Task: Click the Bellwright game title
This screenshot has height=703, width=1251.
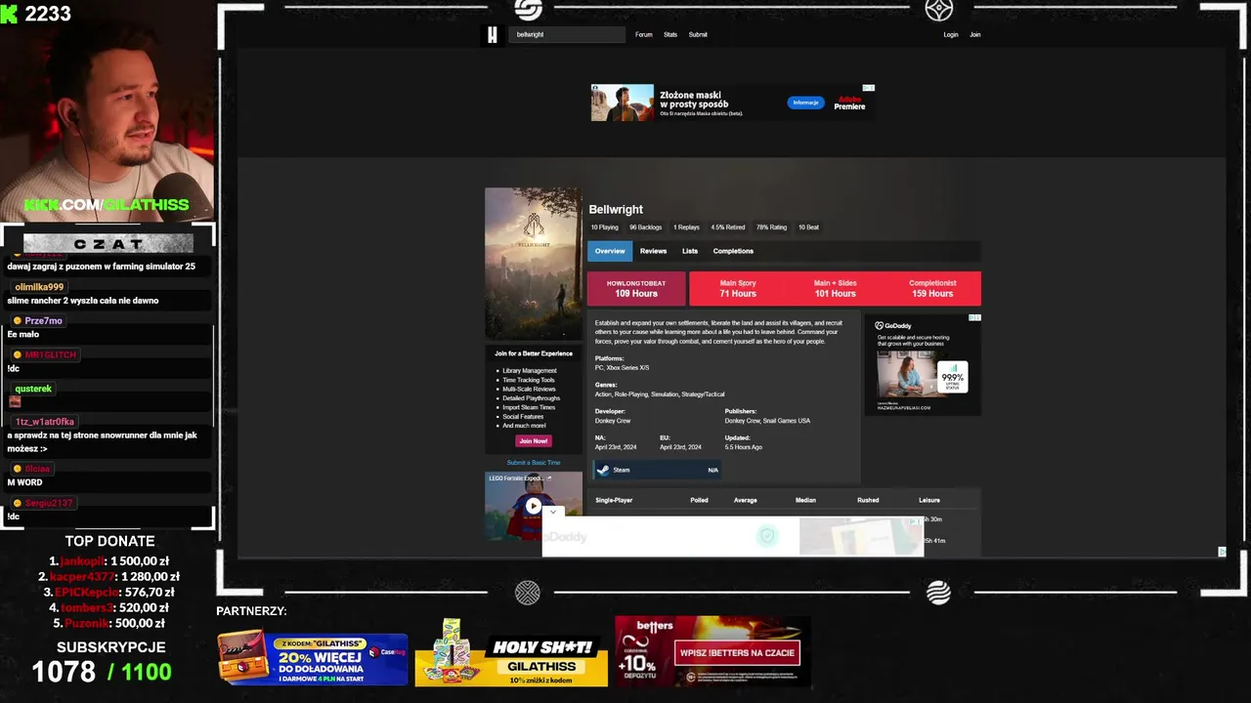Action: [x=616, y=209]
